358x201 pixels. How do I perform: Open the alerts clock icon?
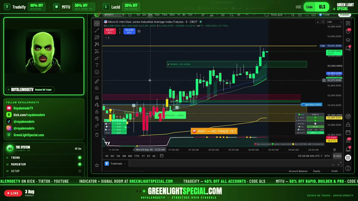pos(348,32)
